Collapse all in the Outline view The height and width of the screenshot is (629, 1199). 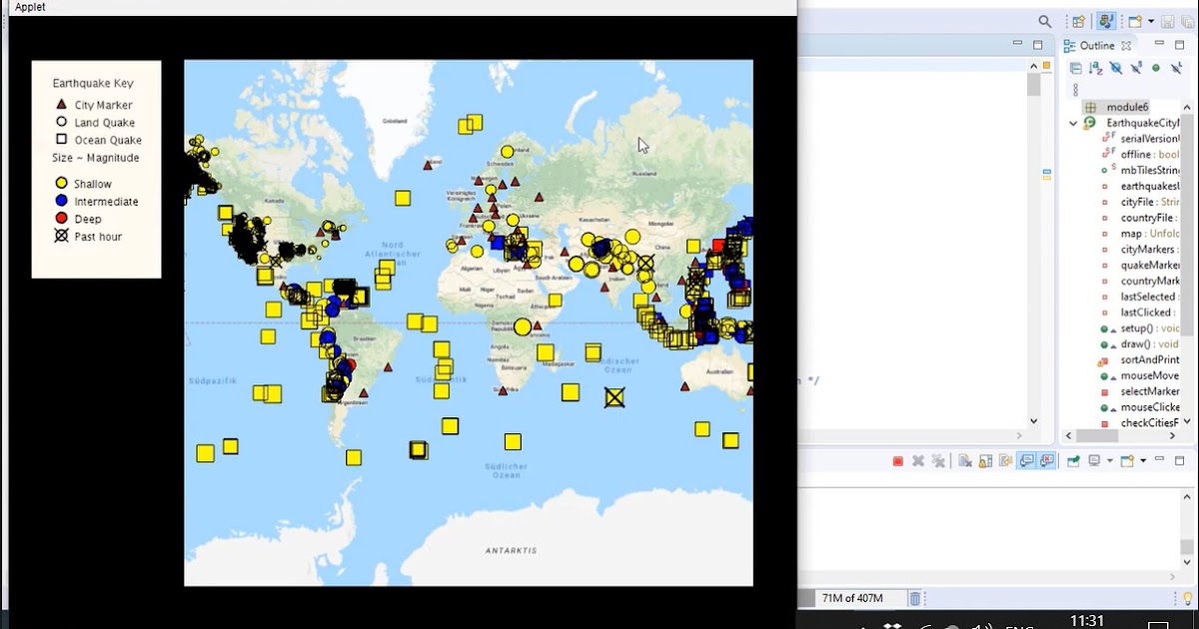click(x=1076, y=68)
